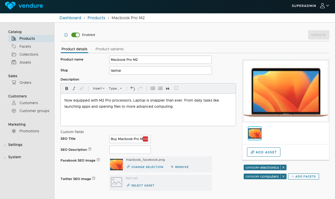Image resolution: width=335 pixels, height=199 pixels.
Task: Click the red icon in the SEO Title field
Action: (x=145, y=139)
